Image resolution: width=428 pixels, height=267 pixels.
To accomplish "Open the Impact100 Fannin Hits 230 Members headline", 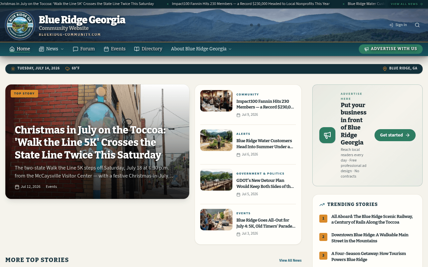I will pos(265,104).
